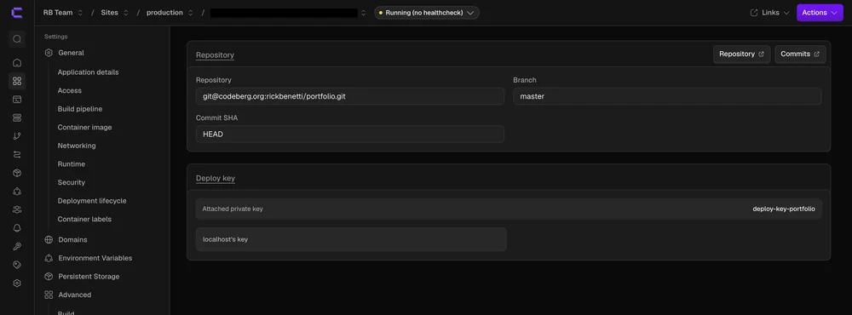Open the Persistent Storage section
Image resolution: width=852 pixels, height=315 pixels.
click(x=89, y=277)
